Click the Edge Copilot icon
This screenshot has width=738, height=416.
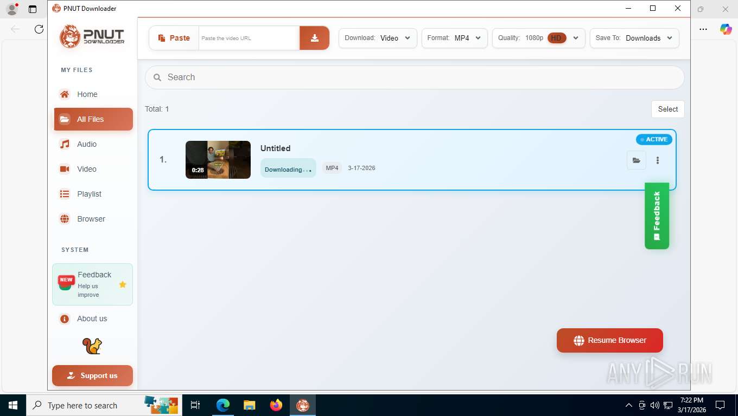pyautogui.click(x=726, y=29)
